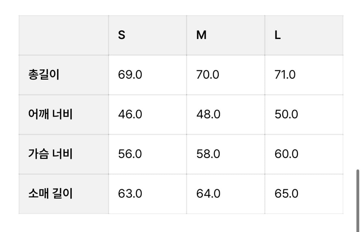Click the 63.0 sleeve length cell
The image size is (362, 232).
[x=130, y=194]
